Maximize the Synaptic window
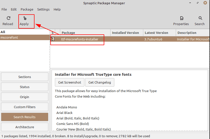Viewport: 210px width, 139px height. [198, 3]
